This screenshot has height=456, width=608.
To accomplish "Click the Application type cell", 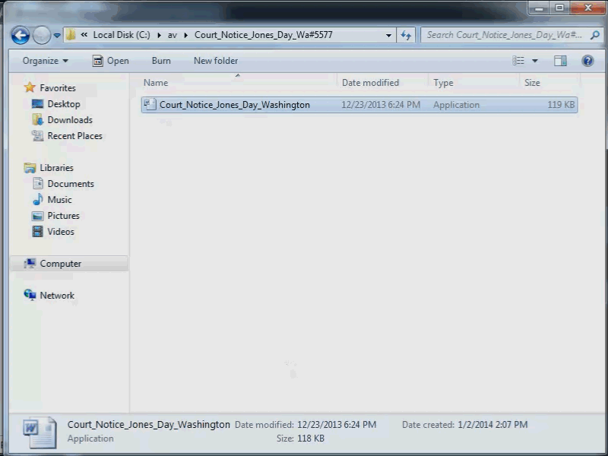I will click(457, 105).
